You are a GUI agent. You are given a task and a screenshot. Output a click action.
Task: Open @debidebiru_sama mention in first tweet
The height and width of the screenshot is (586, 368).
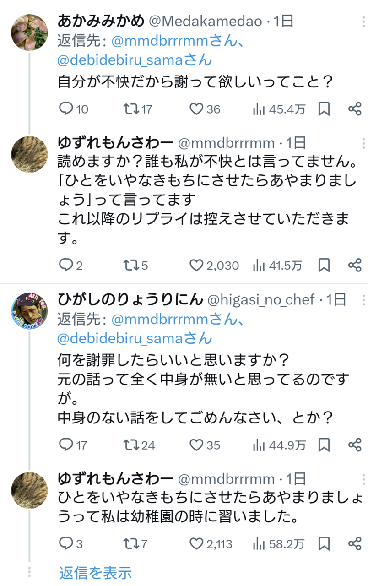[x=135, y=60]
